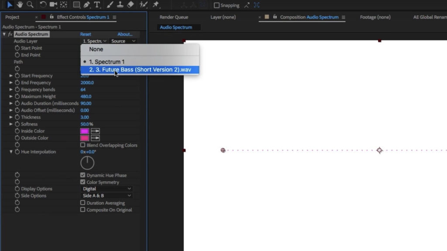Click the Audio Duration value 90.00
The image size is (447, 251).
point(86,103)
